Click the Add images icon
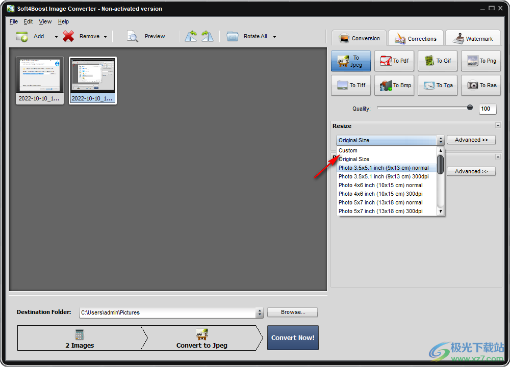Image resolution: width=510 pixels, height=367 pixels. 22,36
